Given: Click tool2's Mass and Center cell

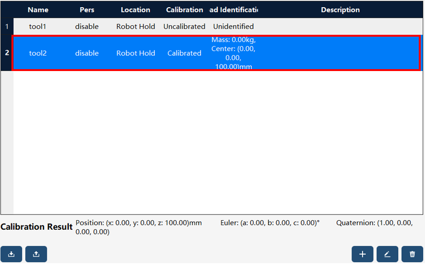Looking at the screenshot, I should pyautogui.click(x=234, y=53).
